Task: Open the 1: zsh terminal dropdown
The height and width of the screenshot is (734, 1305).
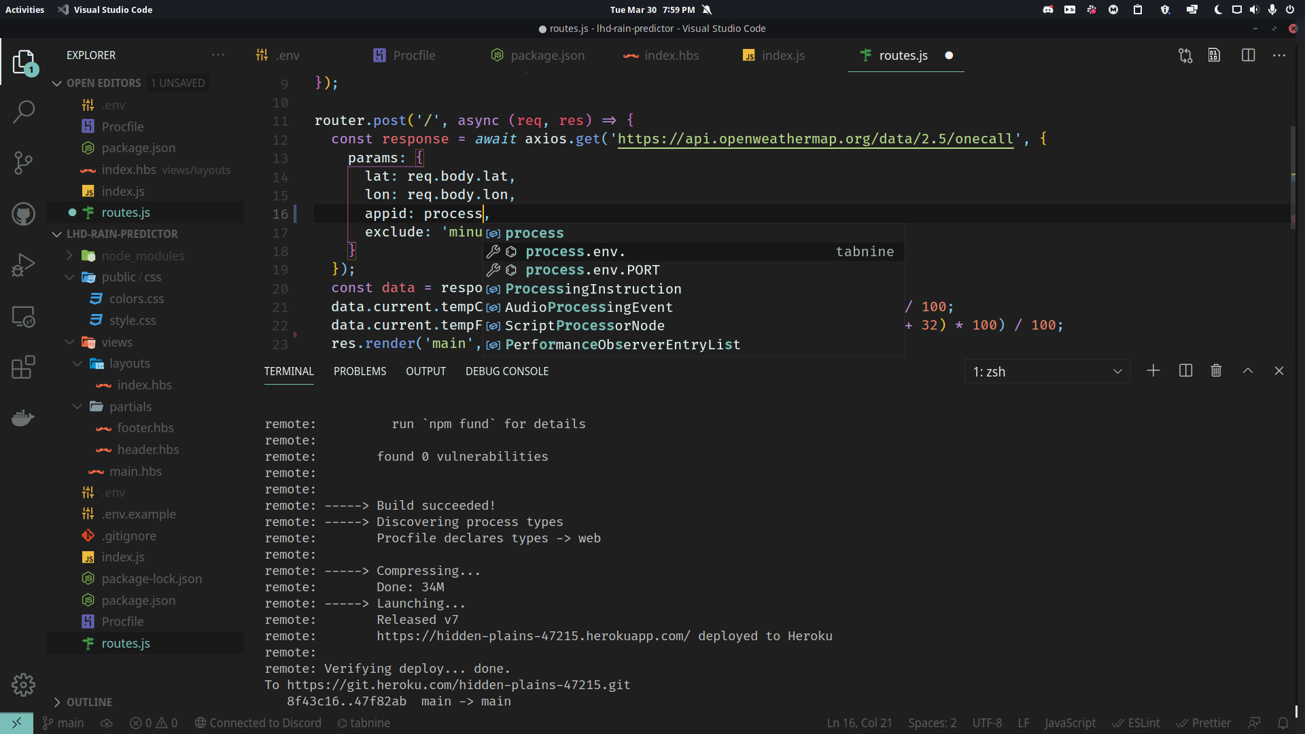Action: pos(1047,372)
